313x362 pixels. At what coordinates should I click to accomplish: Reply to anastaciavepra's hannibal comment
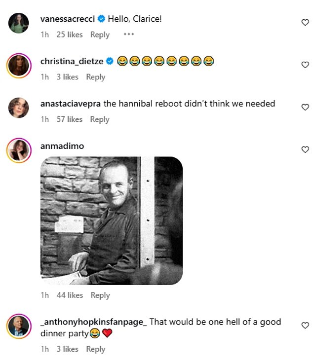[x=100, y=119]
